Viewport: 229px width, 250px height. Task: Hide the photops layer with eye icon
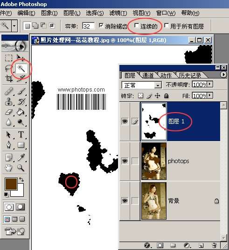pos(125,161)
